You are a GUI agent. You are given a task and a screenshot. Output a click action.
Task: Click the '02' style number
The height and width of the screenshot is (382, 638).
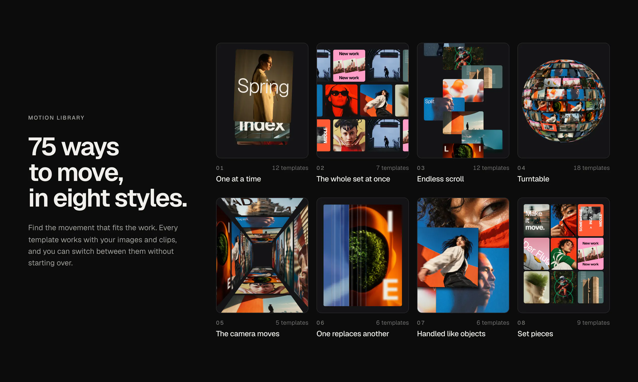[x=320, y=168]
